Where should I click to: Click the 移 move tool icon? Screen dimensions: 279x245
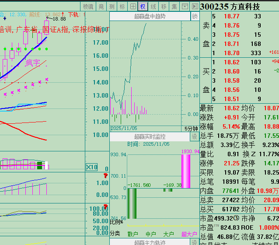[164, 6]
